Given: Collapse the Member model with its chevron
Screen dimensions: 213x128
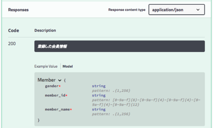Looking at the screenshot, I should point(60,80).
